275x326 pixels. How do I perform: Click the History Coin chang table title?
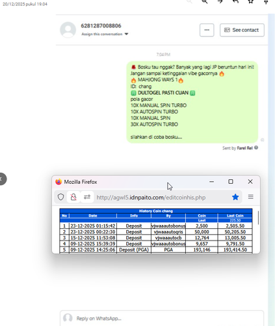156,211
